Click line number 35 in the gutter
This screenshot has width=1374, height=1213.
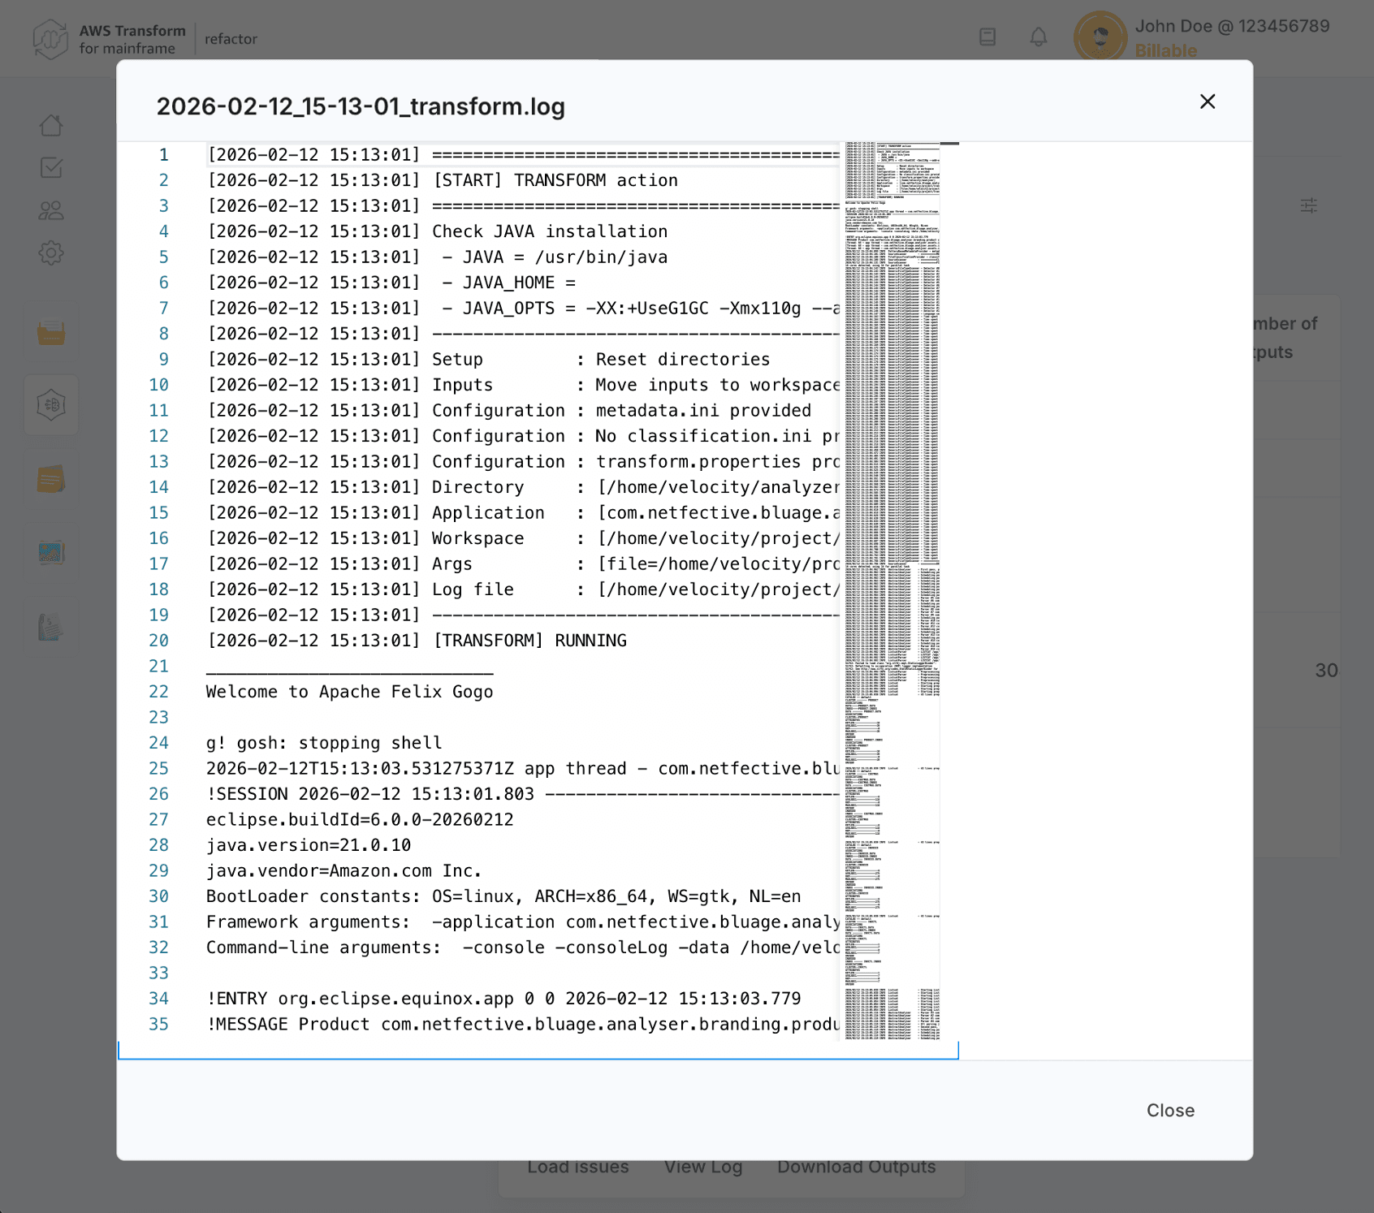(159, 1024)
